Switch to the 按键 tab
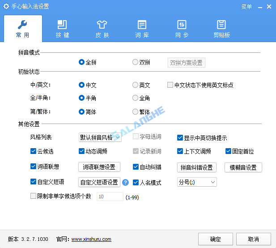276x248 pixels. (x=62, y=29)
